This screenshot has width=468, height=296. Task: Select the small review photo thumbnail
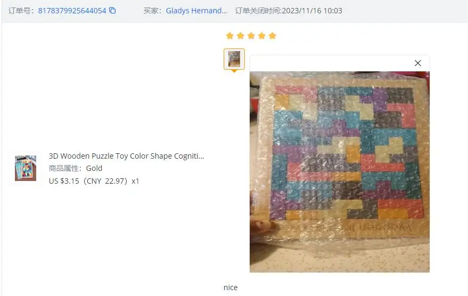tap(234, 59)
